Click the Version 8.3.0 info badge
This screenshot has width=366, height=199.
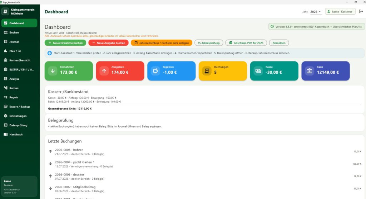(x=316, y=26)
